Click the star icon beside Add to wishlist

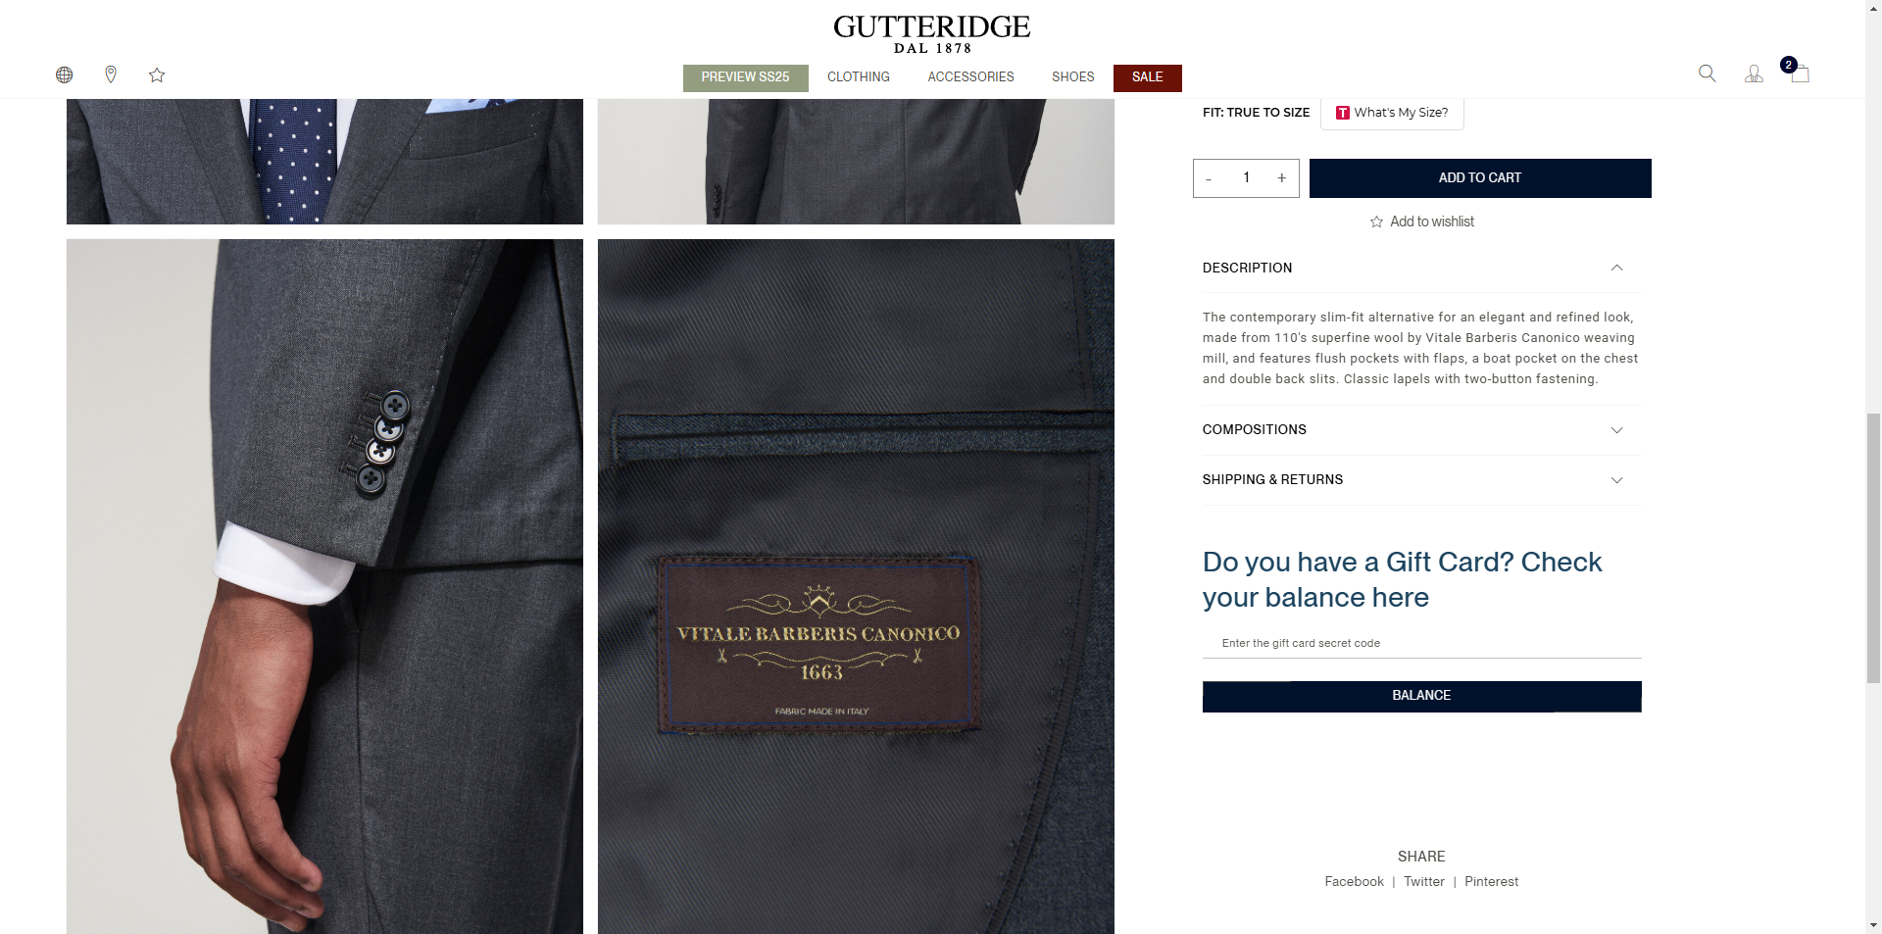(x=1376, y=222)
